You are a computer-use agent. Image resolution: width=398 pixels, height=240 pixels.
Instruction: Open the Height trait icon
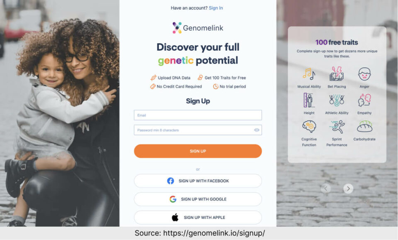point(309,100)
